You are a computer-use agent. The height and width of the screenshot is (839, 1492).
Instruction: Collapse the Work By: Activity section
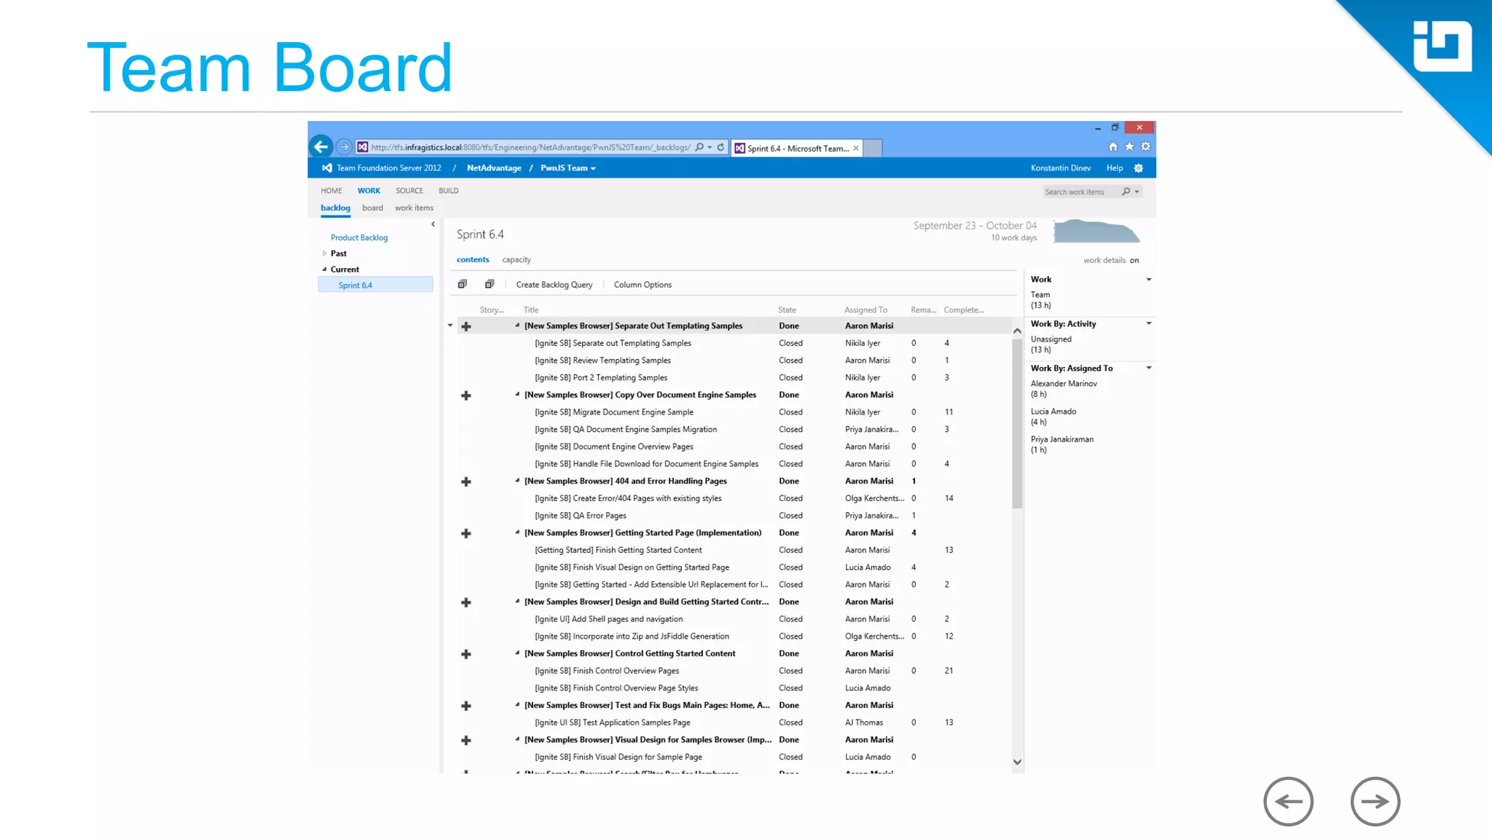pos(1149,323)
